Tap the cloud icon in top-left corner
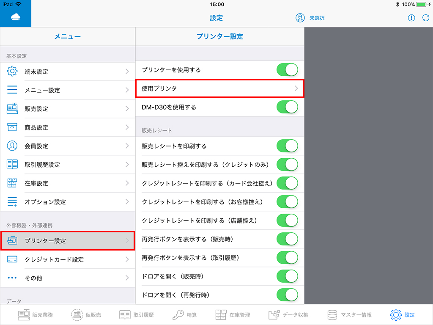The image size is (433, 325). point(15,17)
